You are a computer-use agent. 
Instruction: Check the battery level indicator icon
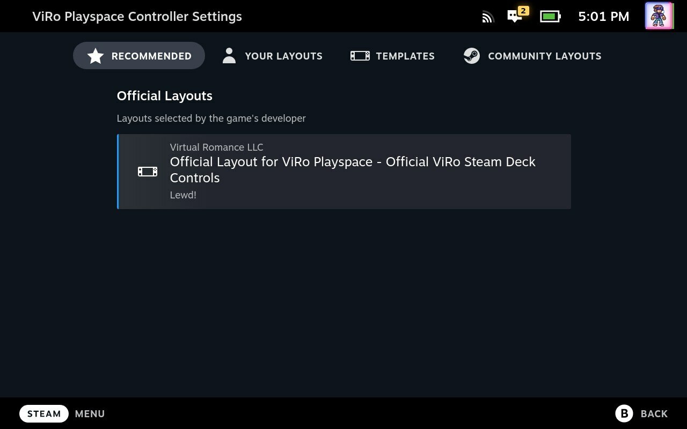coord(550,16)
